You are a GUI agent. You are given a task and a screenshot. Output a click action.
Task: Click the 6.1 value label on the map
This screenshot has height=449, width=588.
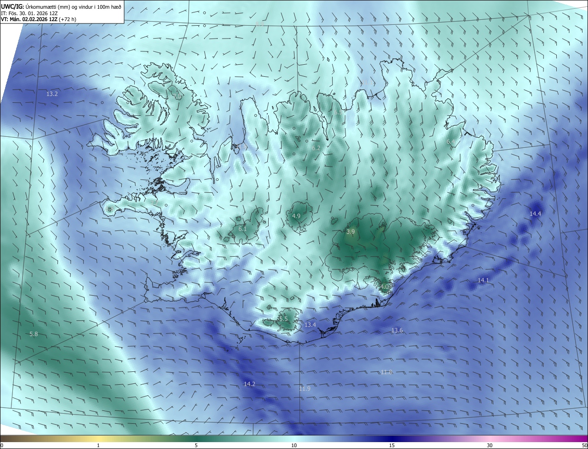[x=243, y=229]
